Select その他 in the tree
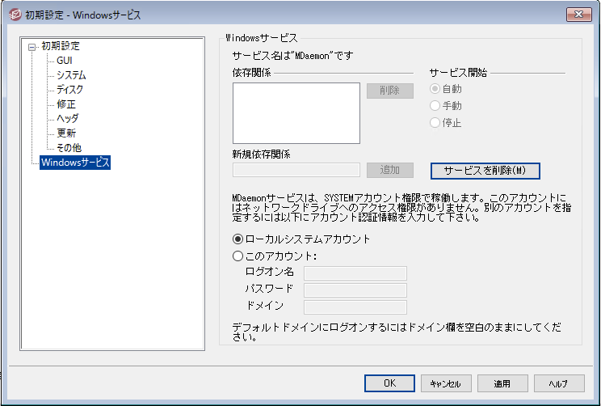The width and height of the screenshot is (601, 406). pos(69,148)
